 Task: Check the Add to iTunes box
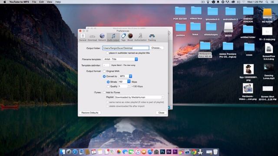click(x=104, y=92)
